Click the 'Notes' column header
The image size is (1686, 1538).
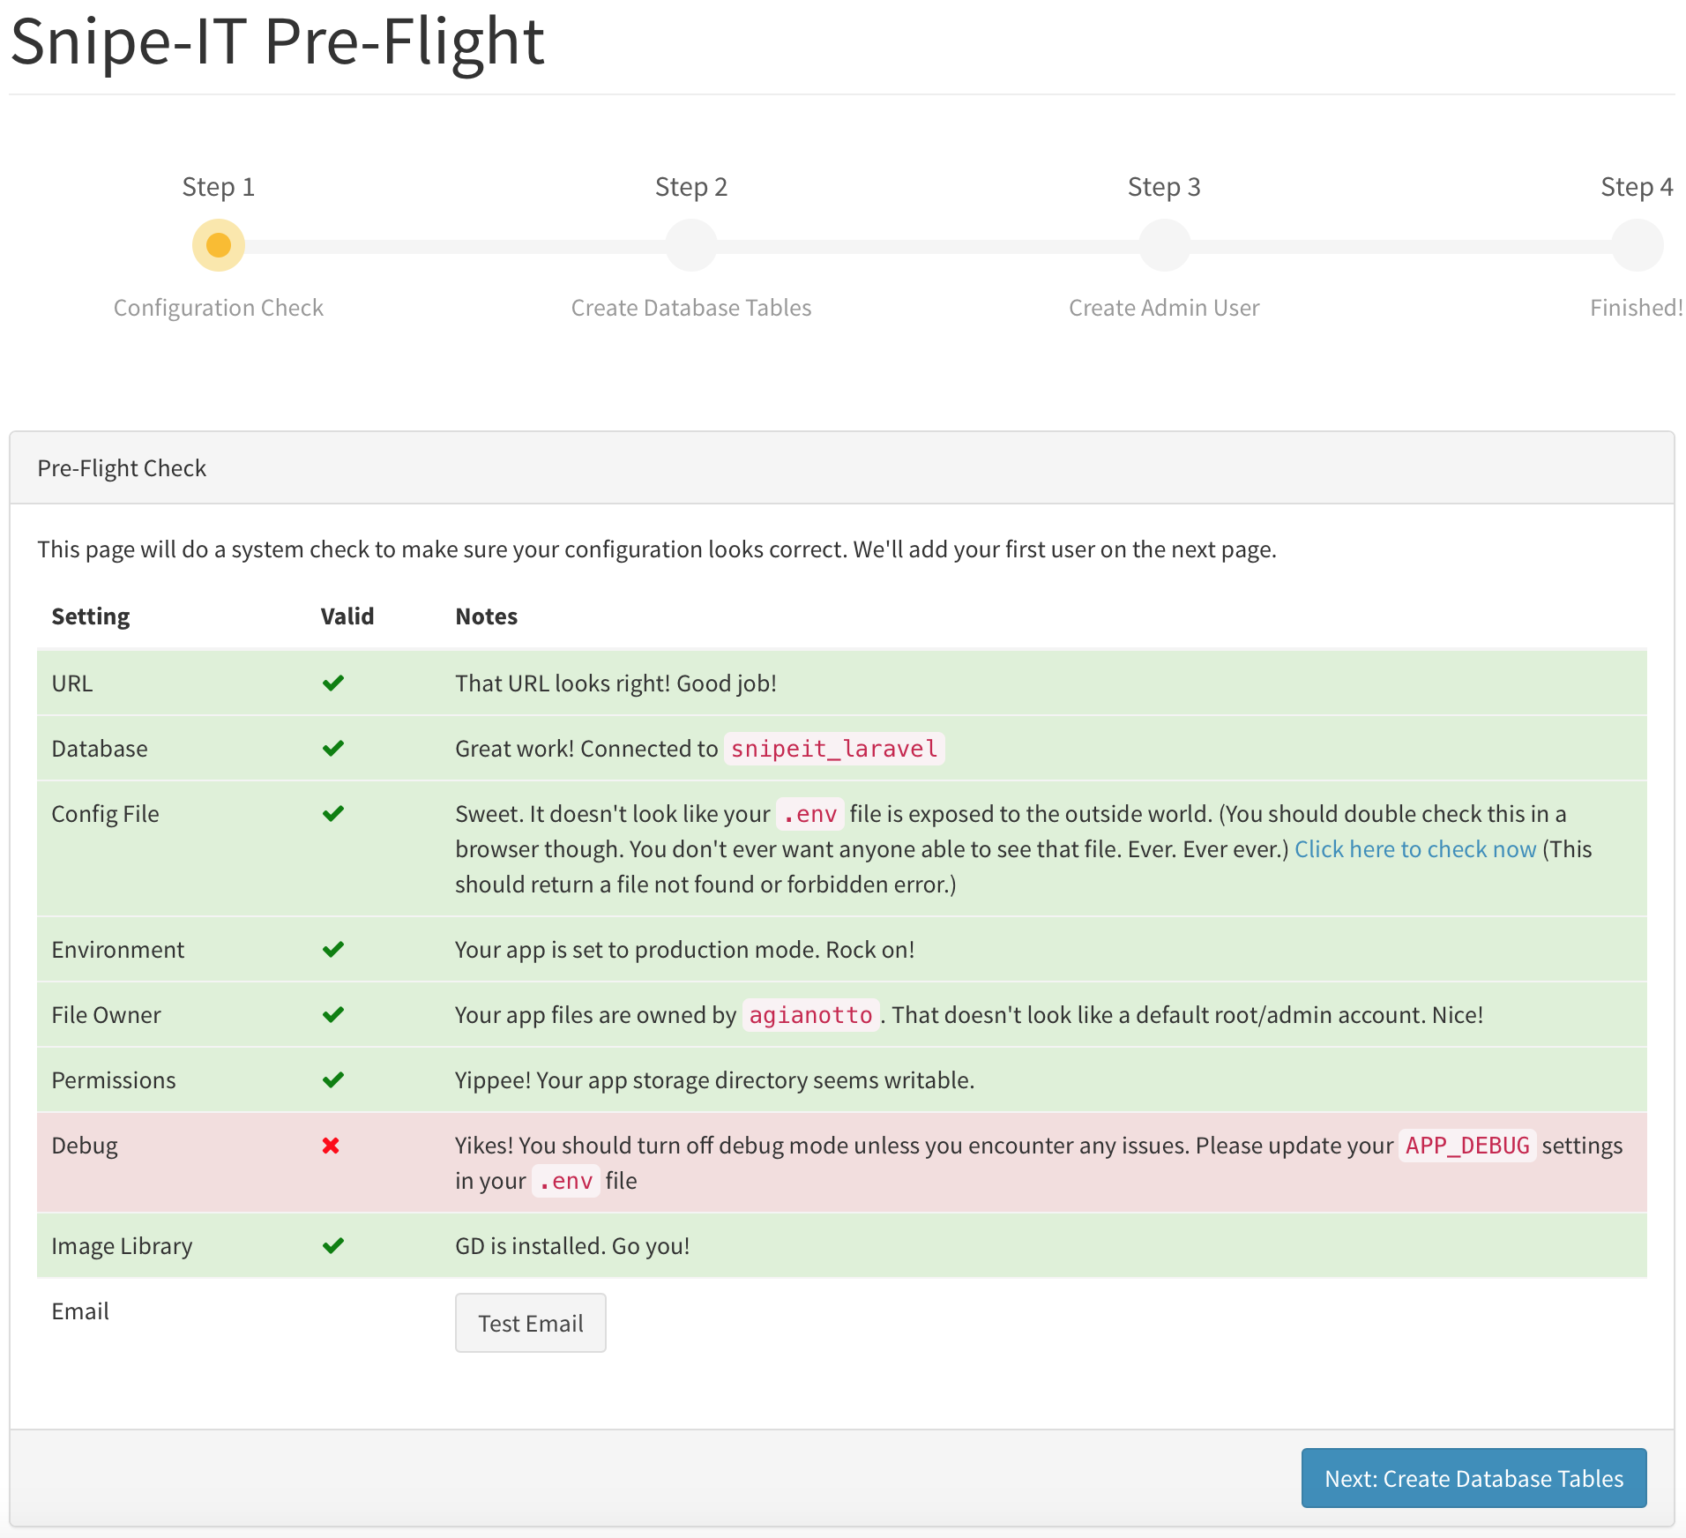487,616
